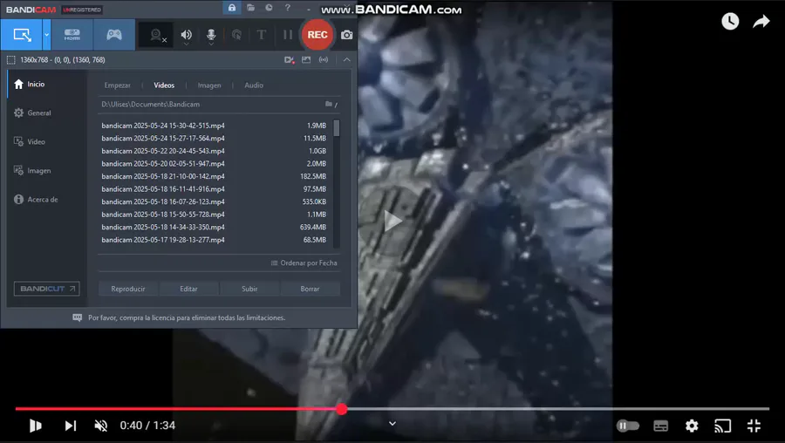
Task: Select bandicam 2025-05-24 15-30-42-515.mp4
Action: coord(215,126)
